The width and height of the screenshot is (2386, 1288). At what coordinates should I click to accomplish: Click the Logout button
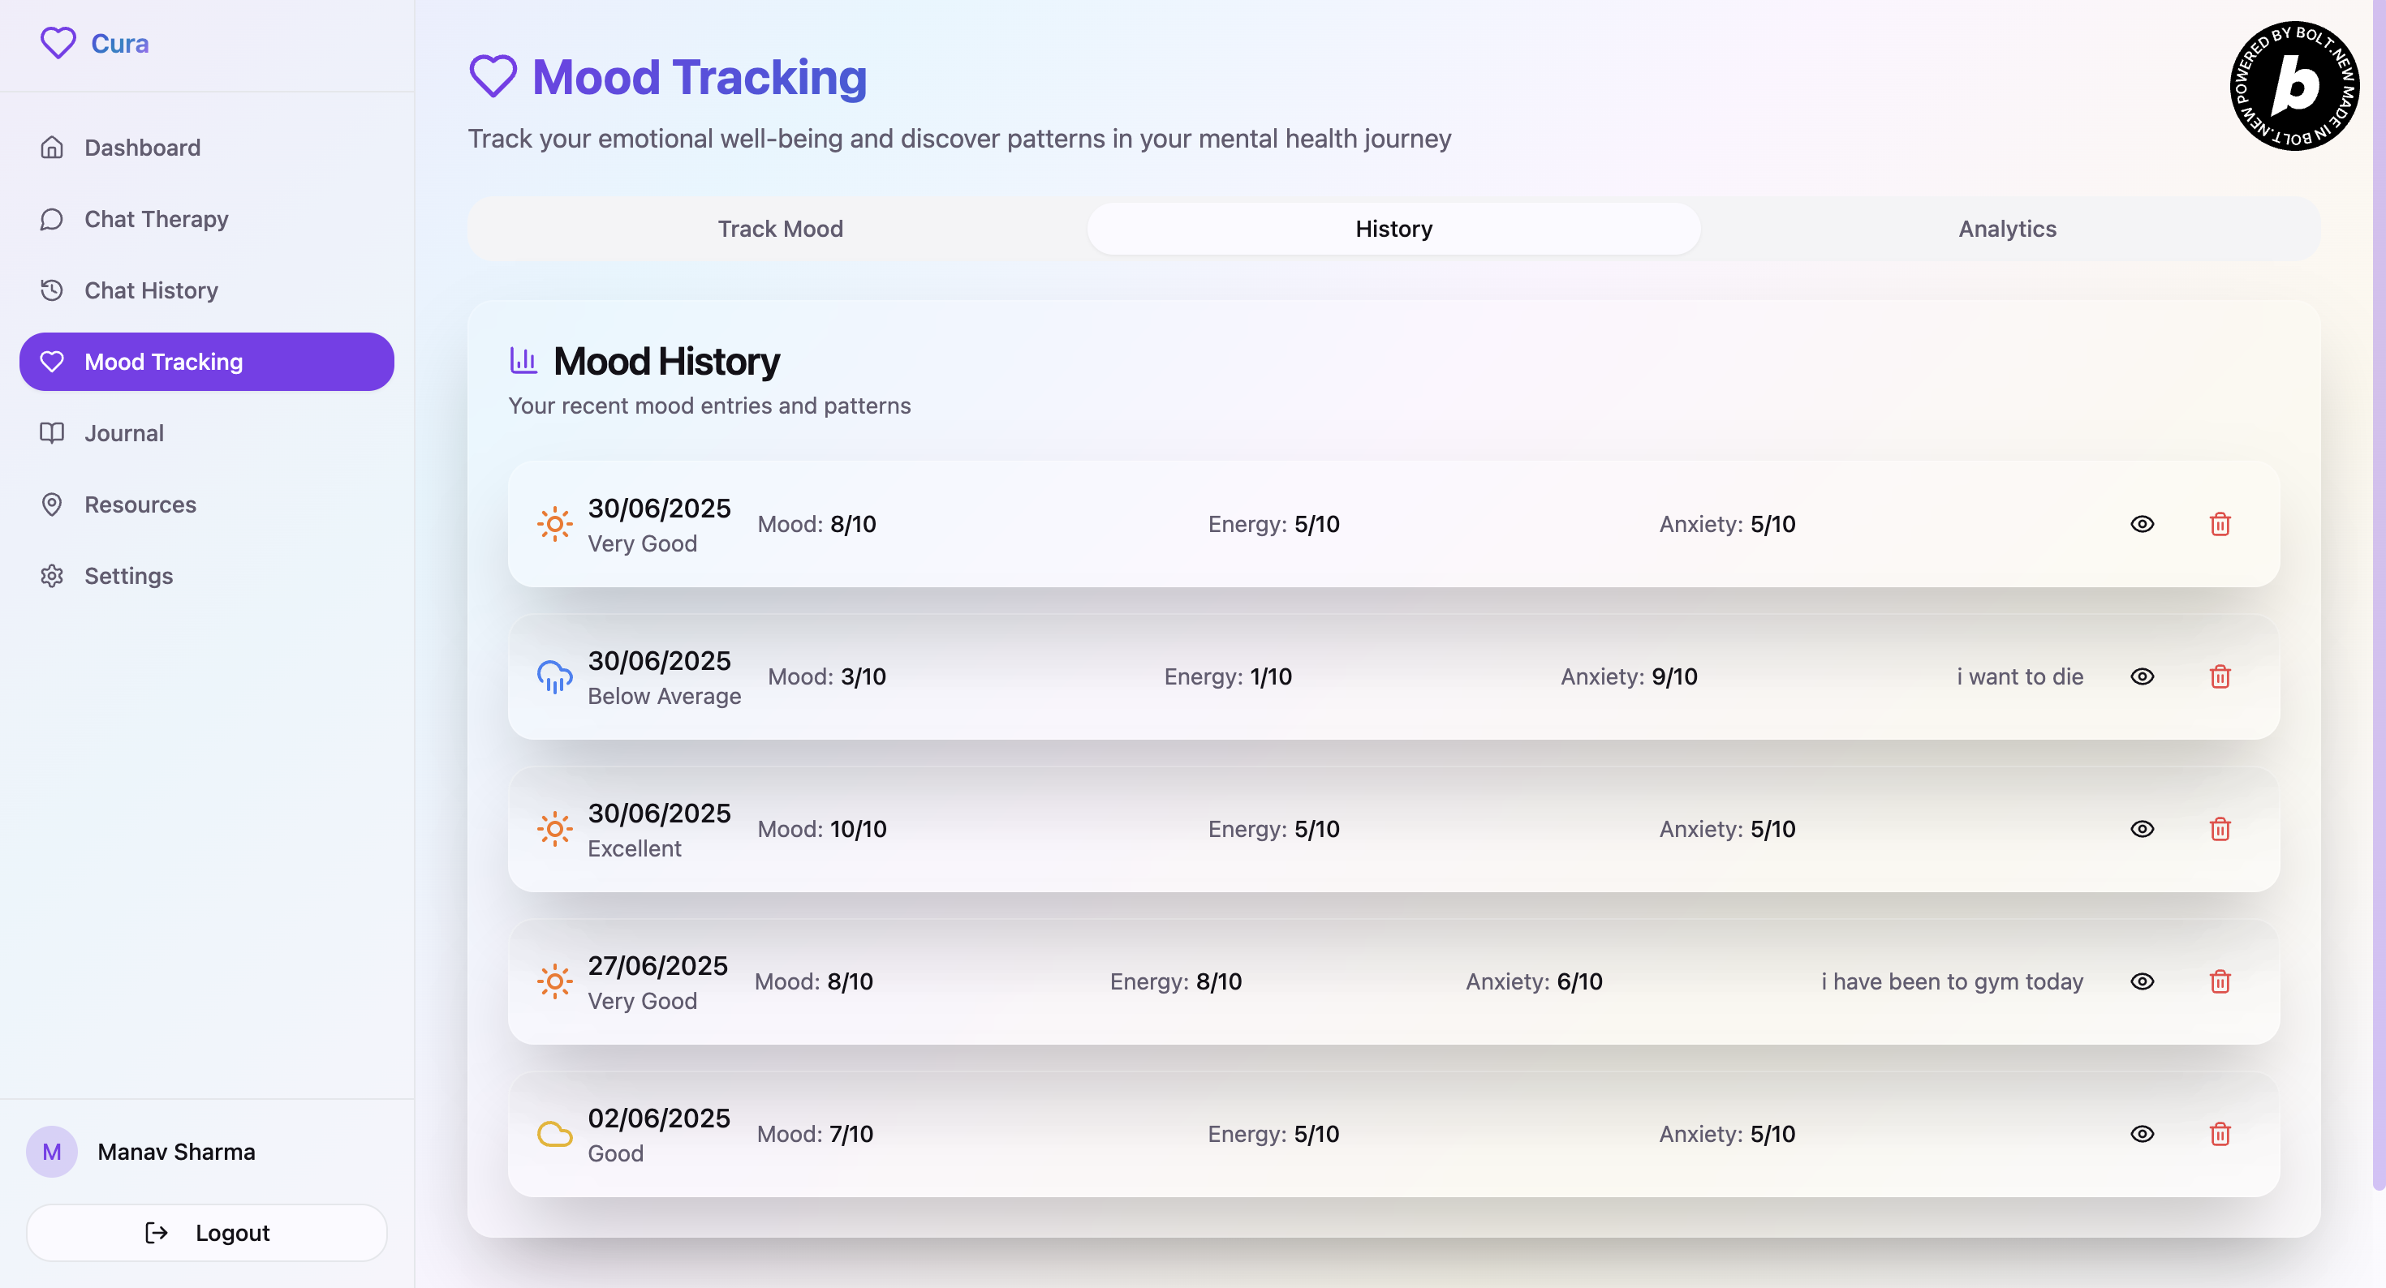207,1233
